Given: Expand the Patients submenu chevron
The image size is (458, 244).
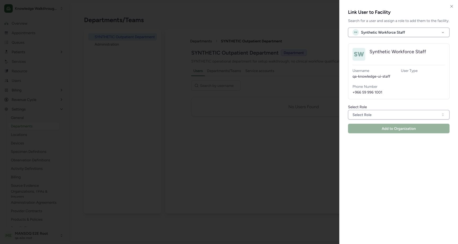Looking at the screenshot, I should (61, 52).
